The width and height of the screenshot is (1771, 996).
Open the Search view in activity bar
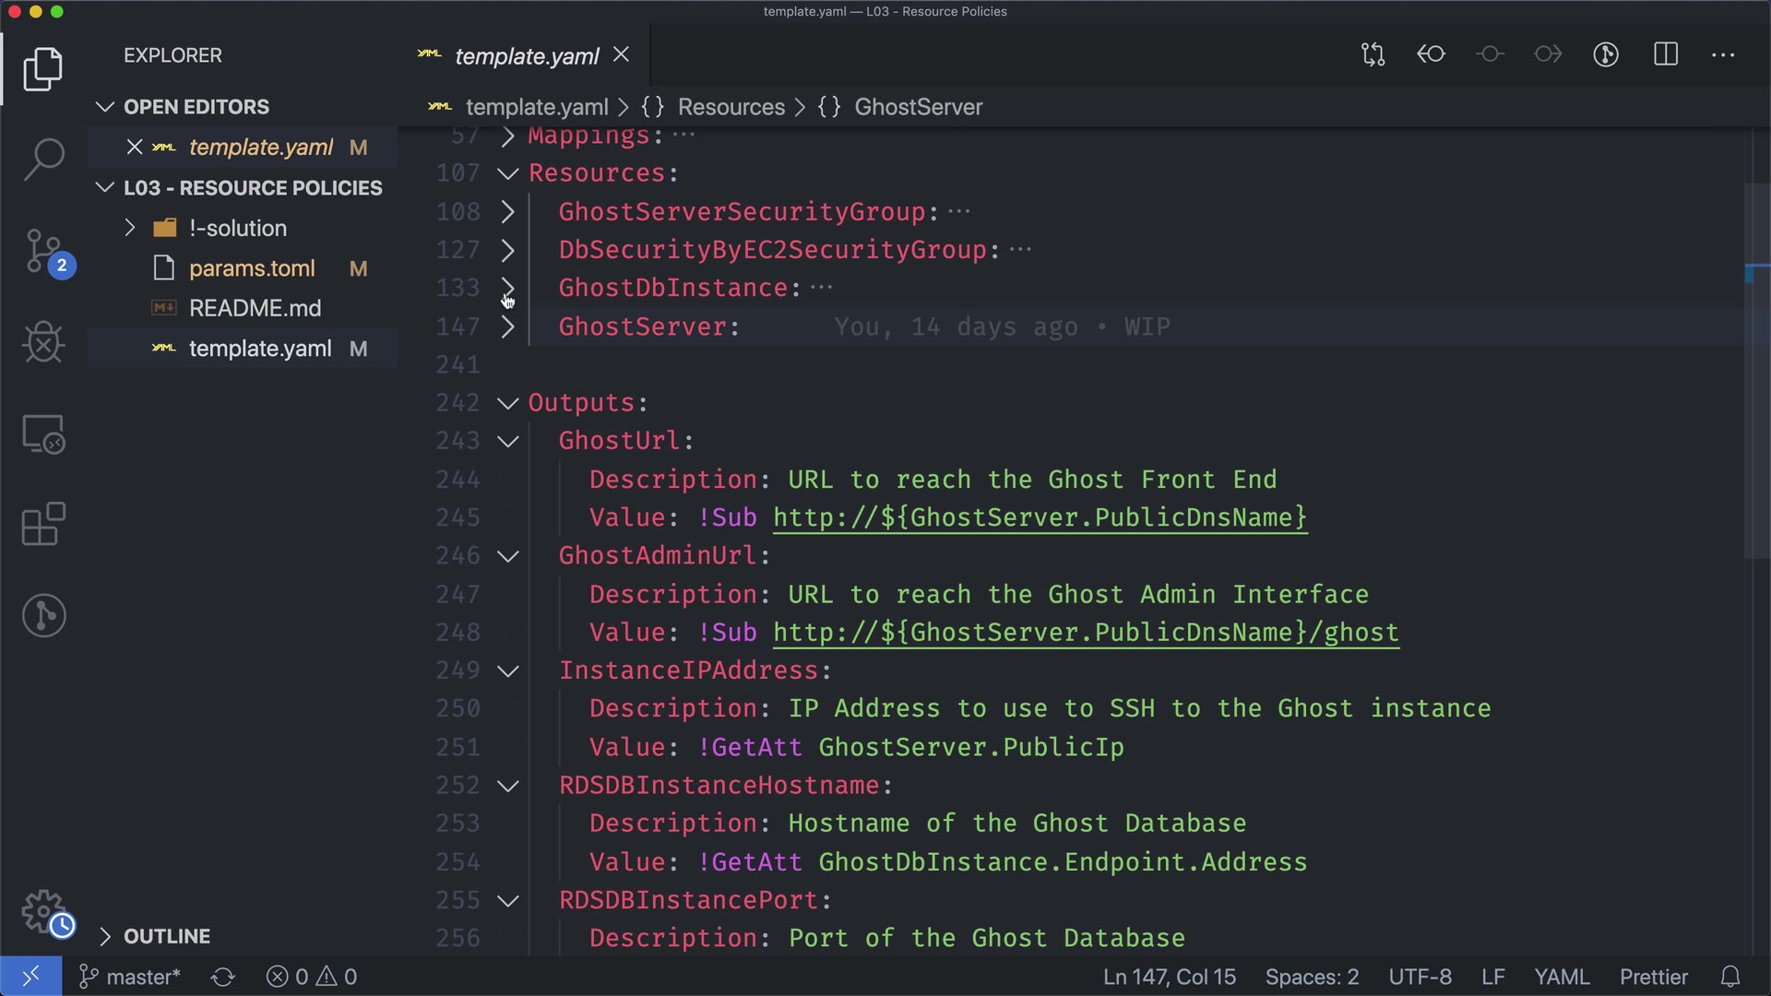pyautogui.click(x=43, y=159)
